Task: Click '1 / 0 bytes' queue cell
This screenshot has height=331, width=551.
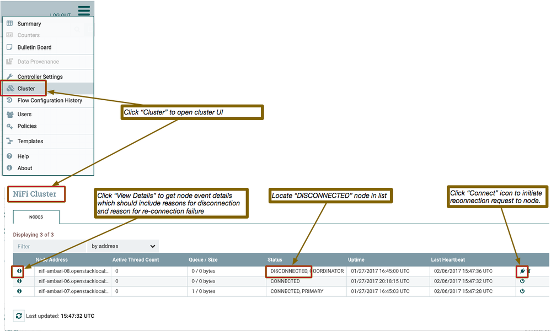Action: [204, 291]
